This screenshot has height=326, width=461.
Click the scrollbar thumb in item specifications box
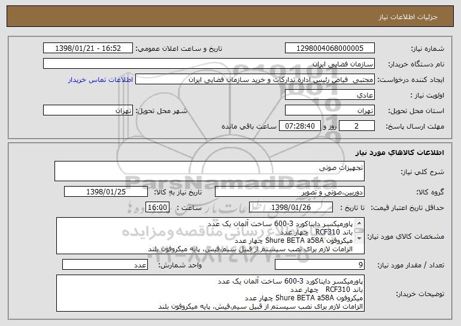359,231
